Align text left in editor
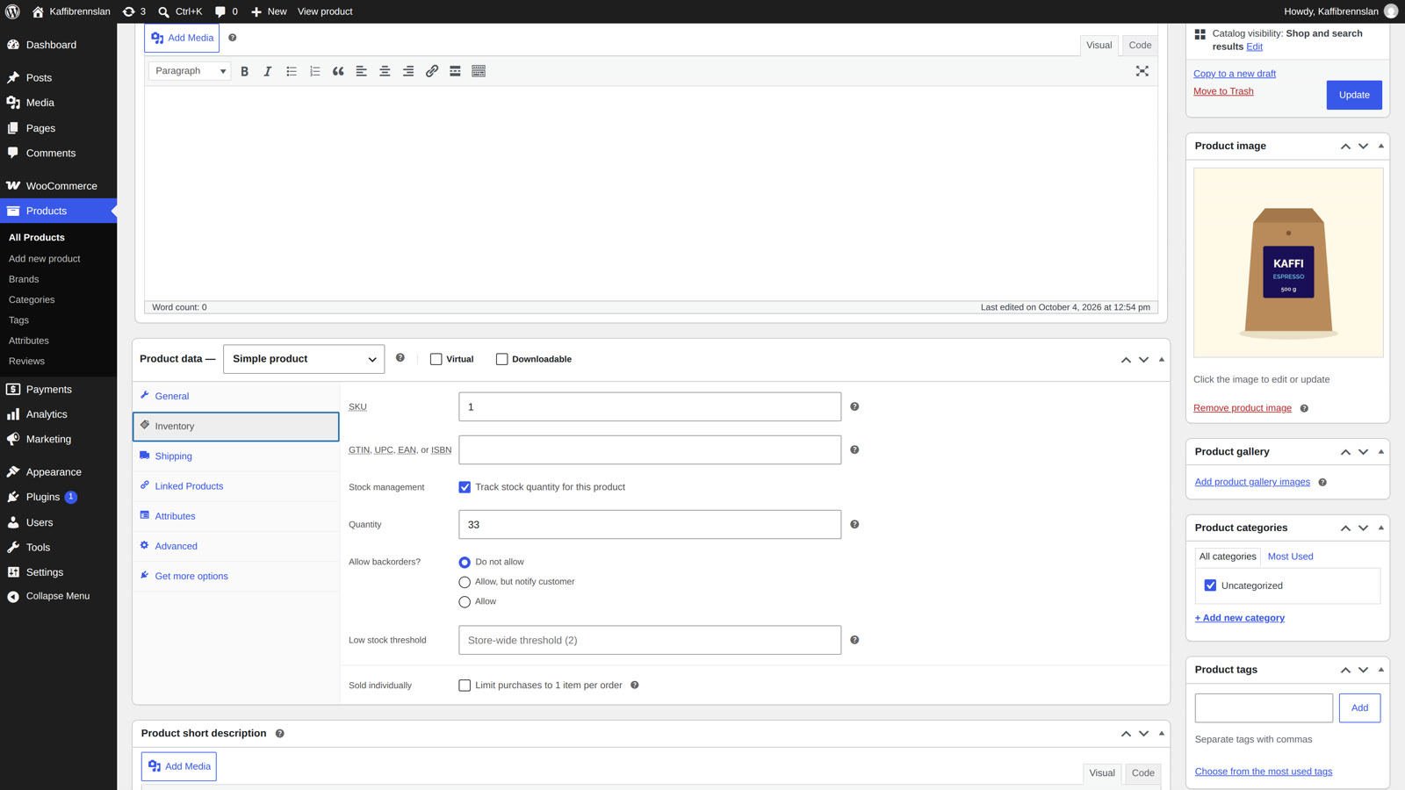The height and width of the screenshot is (790, 1405). click(361, 71)
